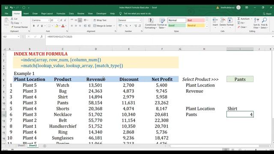The image size is (274, 154).
Task: Decrease indent
Action: coord(85,26)
